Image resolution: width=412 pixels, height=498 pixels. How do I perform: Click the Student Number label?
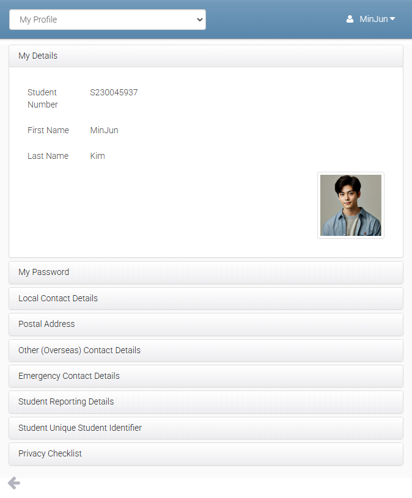[43, 98]
